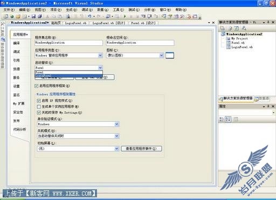The height and width of the screenshot is (200, 276).
Task: Click Property Pages icon in Properties panel
Action: (236, 119)
